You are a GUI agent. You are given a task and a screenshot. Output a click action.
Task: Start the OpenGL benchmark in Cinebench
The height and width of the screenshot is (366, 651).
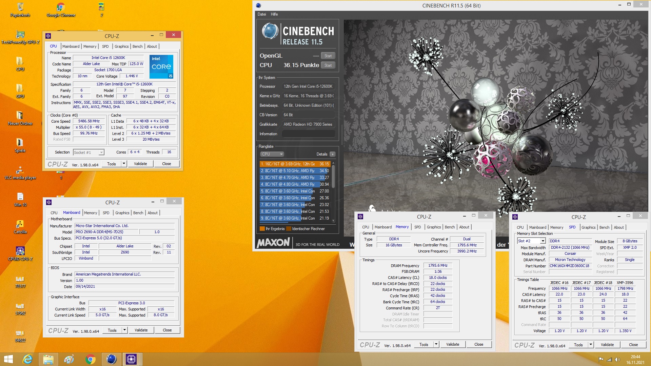point(328,56)
